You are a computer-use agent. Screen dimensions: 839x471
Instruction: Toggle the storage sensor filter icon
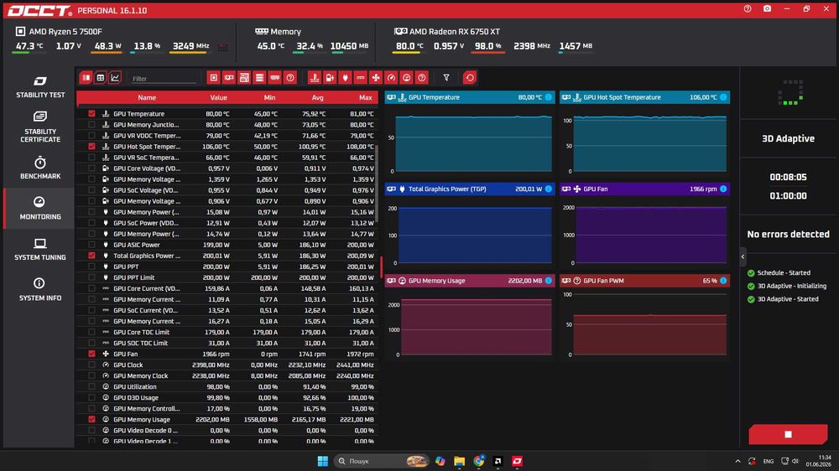pos(259,77)
